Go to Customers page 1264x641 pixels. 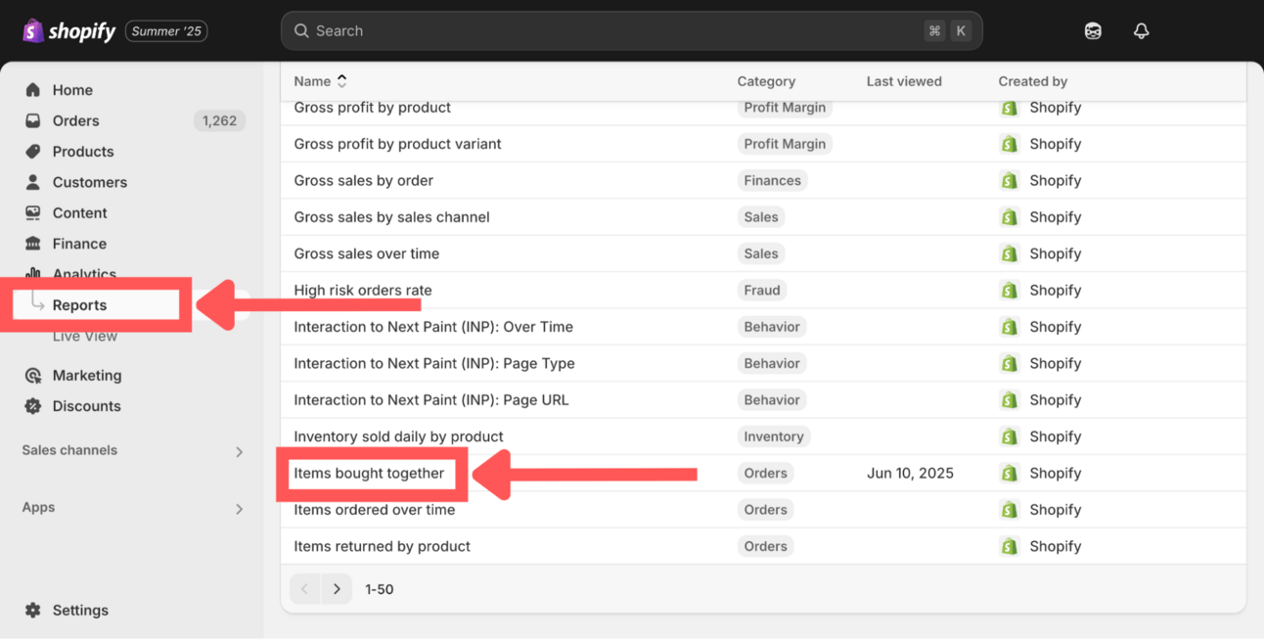(x=90, y=182)
